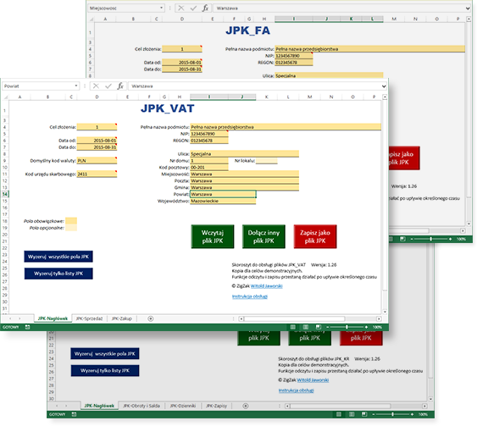Add a new sheet in JPK_VAT workbook

pos(151,318)
